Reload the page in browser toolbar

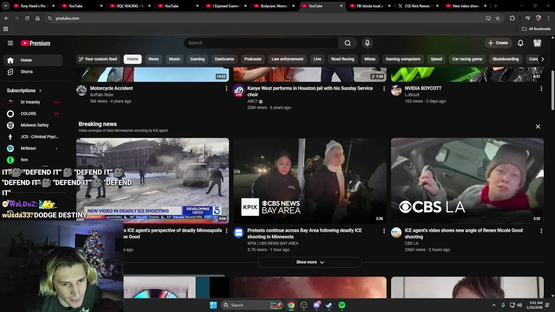[27, 18]
